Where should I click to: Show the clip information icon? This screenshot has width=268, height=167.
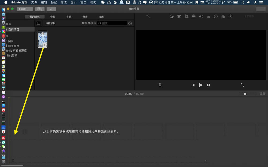click(230, 16)
